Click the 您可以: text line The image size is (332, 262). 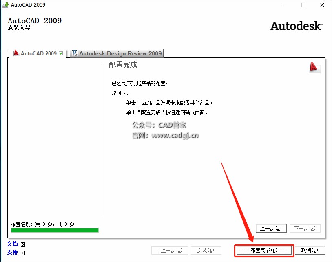coord(120,93)
